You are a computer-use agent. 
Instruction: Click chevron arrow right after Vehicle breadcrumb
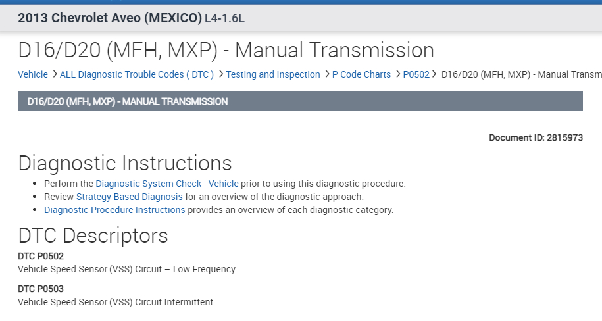click(x=54, y=74)
